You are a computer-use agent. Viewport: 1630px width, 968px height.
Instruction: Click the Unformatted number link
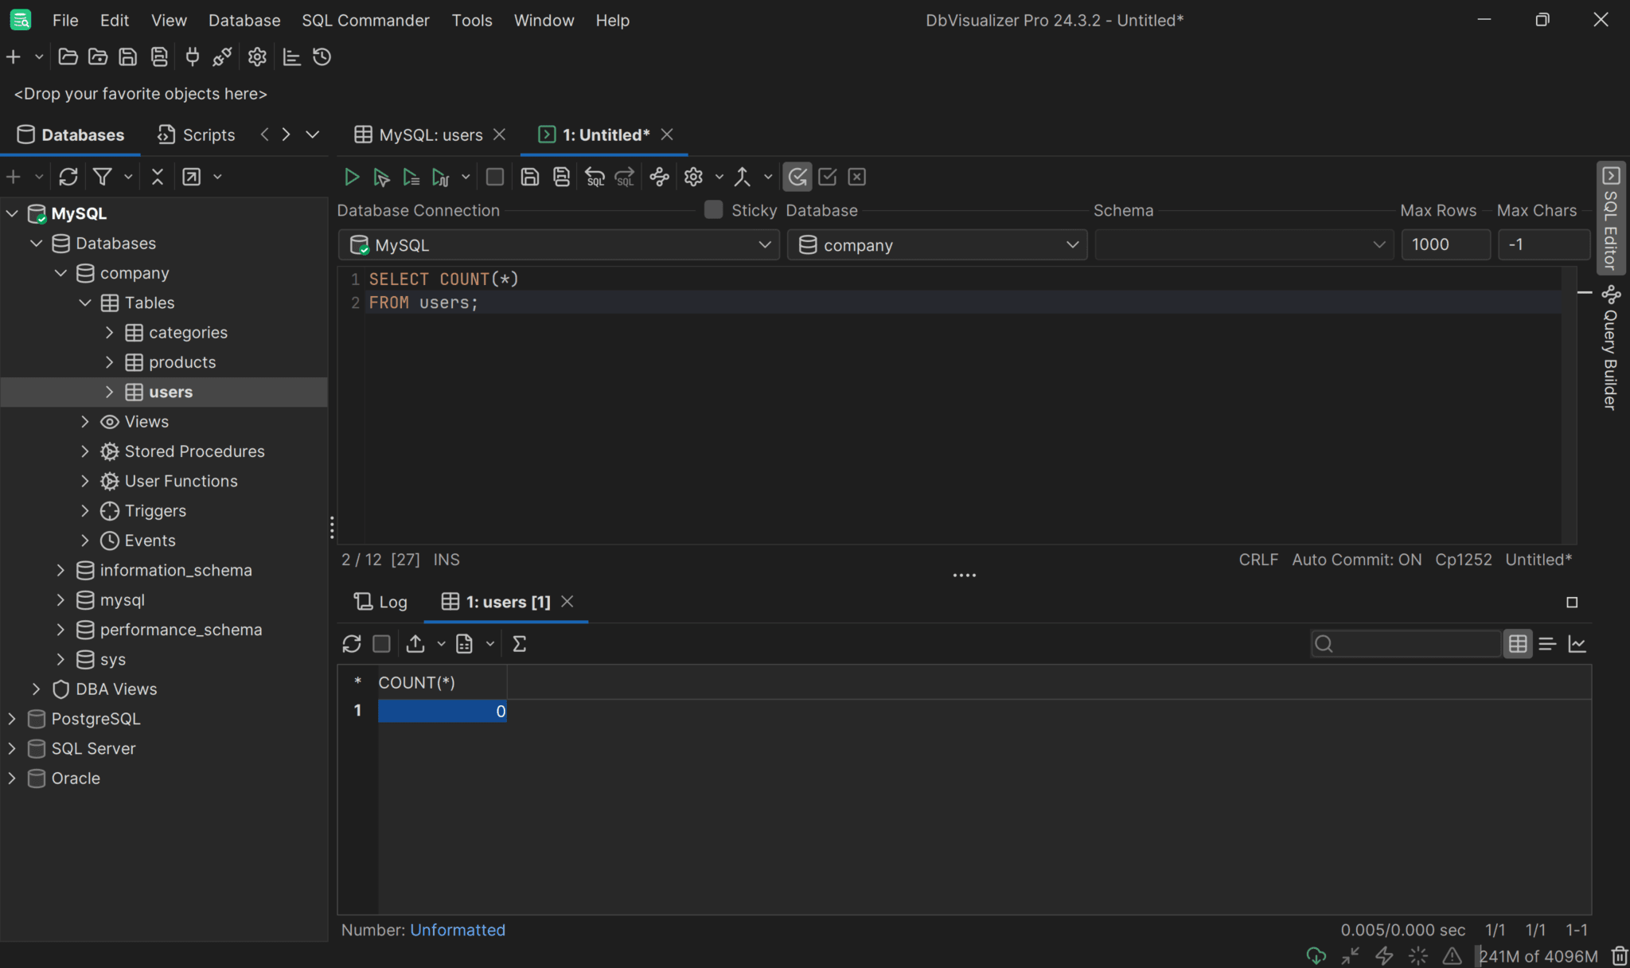pos(458,930)
